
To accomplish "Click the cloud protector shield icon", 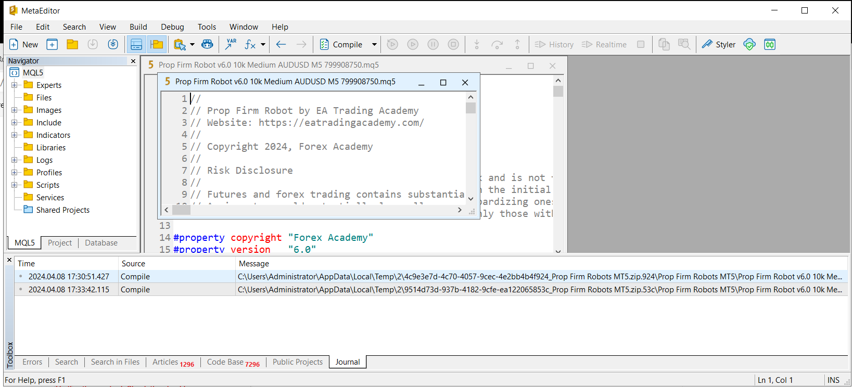I will (x=749, y=45).
